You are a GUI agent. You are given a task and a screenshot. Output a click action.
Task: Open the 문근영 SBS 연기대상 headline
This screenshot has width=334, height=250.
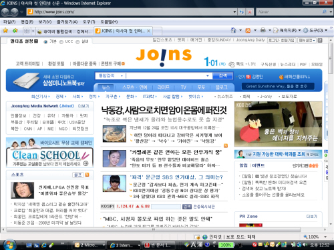176,177
